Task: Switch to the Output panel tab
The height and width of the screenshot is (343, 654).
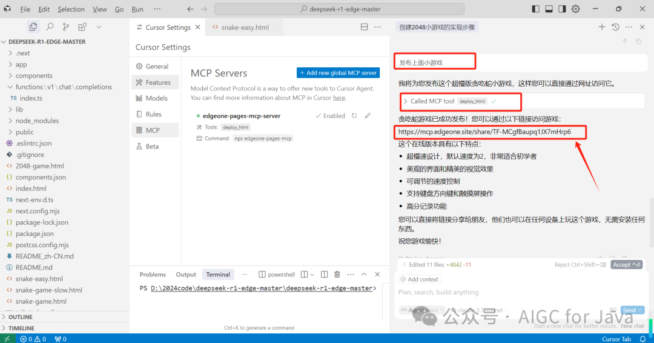Action: coord(186,274)
